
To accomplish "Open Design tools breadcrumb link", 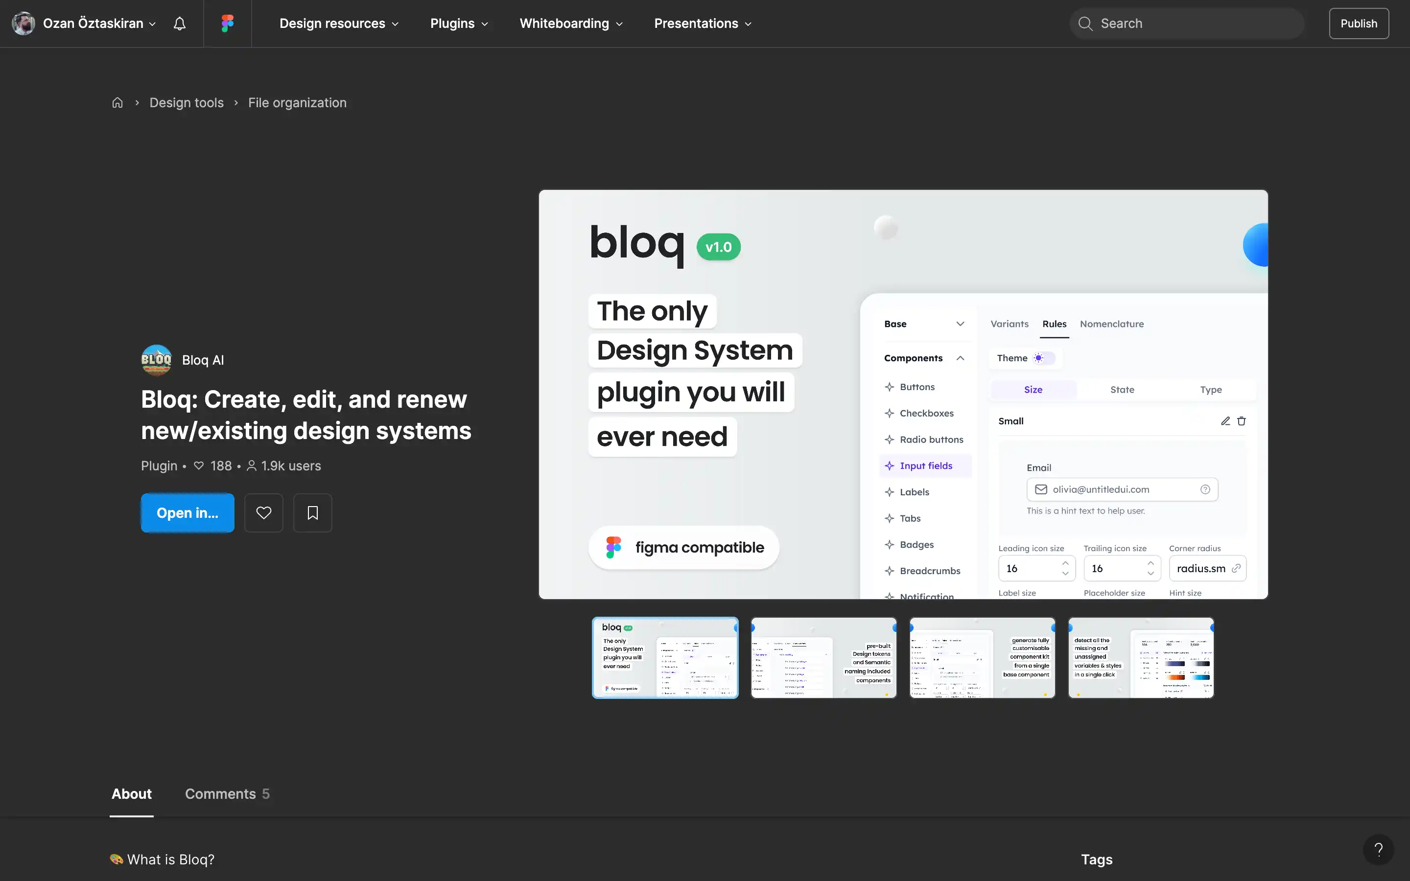I will pos(187,103).
